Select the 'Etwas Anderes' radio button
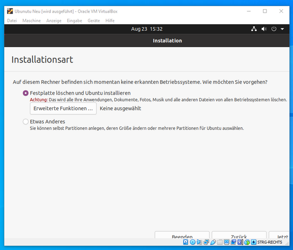The width and height of the screenshot is (293, 250). (26, 122)
